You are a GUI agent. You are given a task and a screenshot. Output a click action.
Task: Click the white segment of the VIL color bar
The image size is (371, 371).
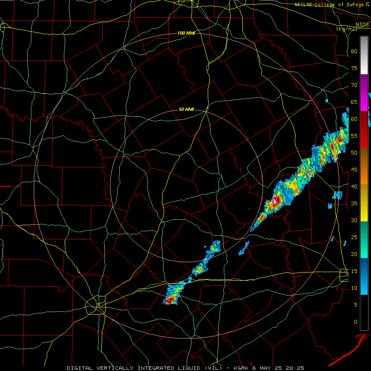(364, 55)
